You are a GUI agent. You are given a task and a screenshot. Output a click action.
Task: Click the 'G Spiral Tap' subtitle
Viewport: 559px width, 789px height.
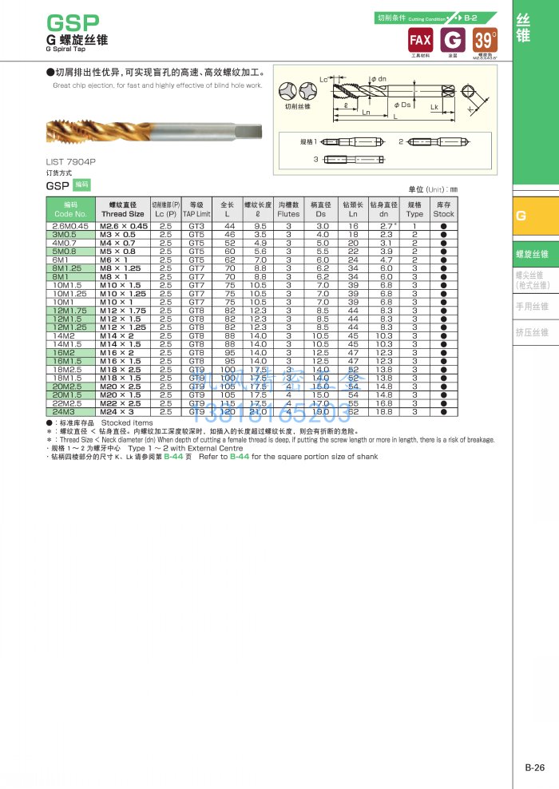[x=65, y=49]
